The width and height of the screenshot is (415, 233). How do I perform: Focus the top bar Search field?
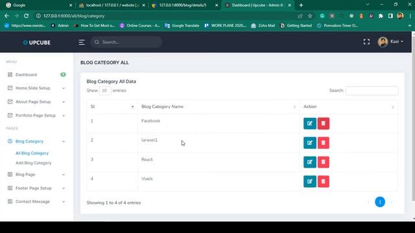coord(126,42)
